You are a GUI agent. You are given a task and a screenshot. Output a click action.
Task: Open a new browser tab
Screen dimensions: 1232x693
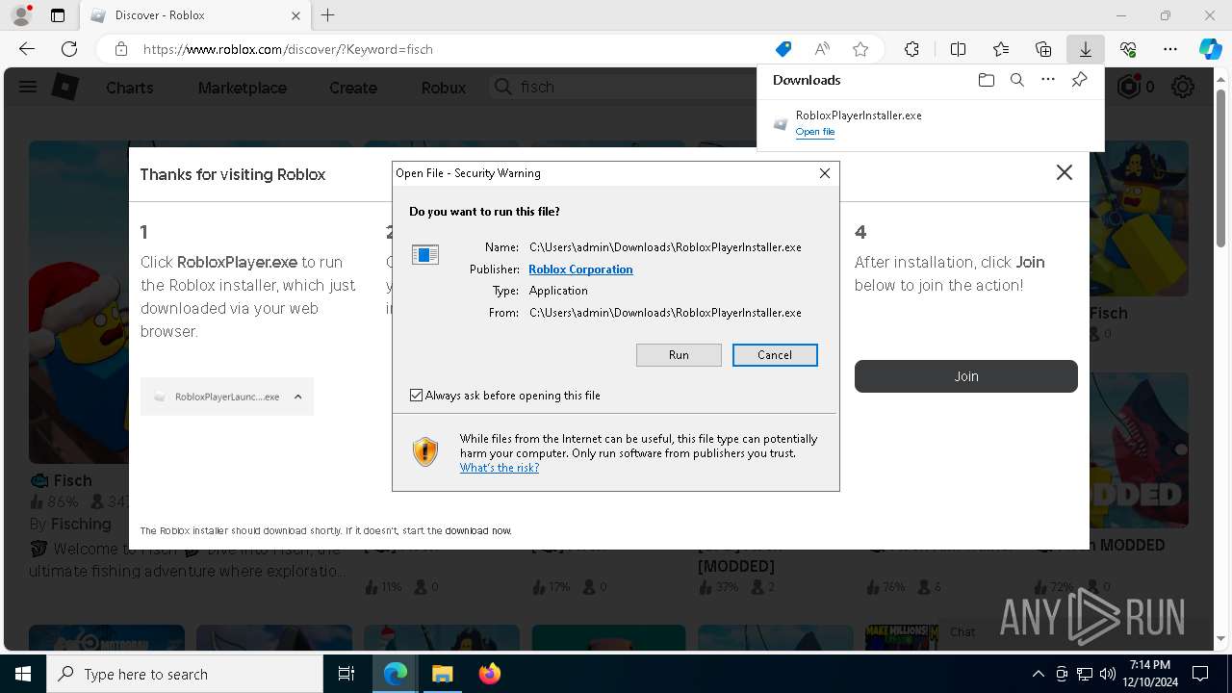click(328, 15)
